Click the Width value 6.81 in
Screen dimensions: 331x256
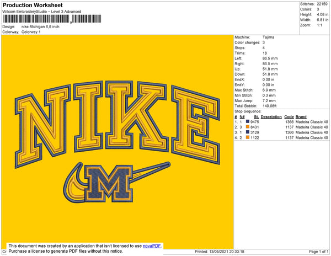tap(323, 20)
